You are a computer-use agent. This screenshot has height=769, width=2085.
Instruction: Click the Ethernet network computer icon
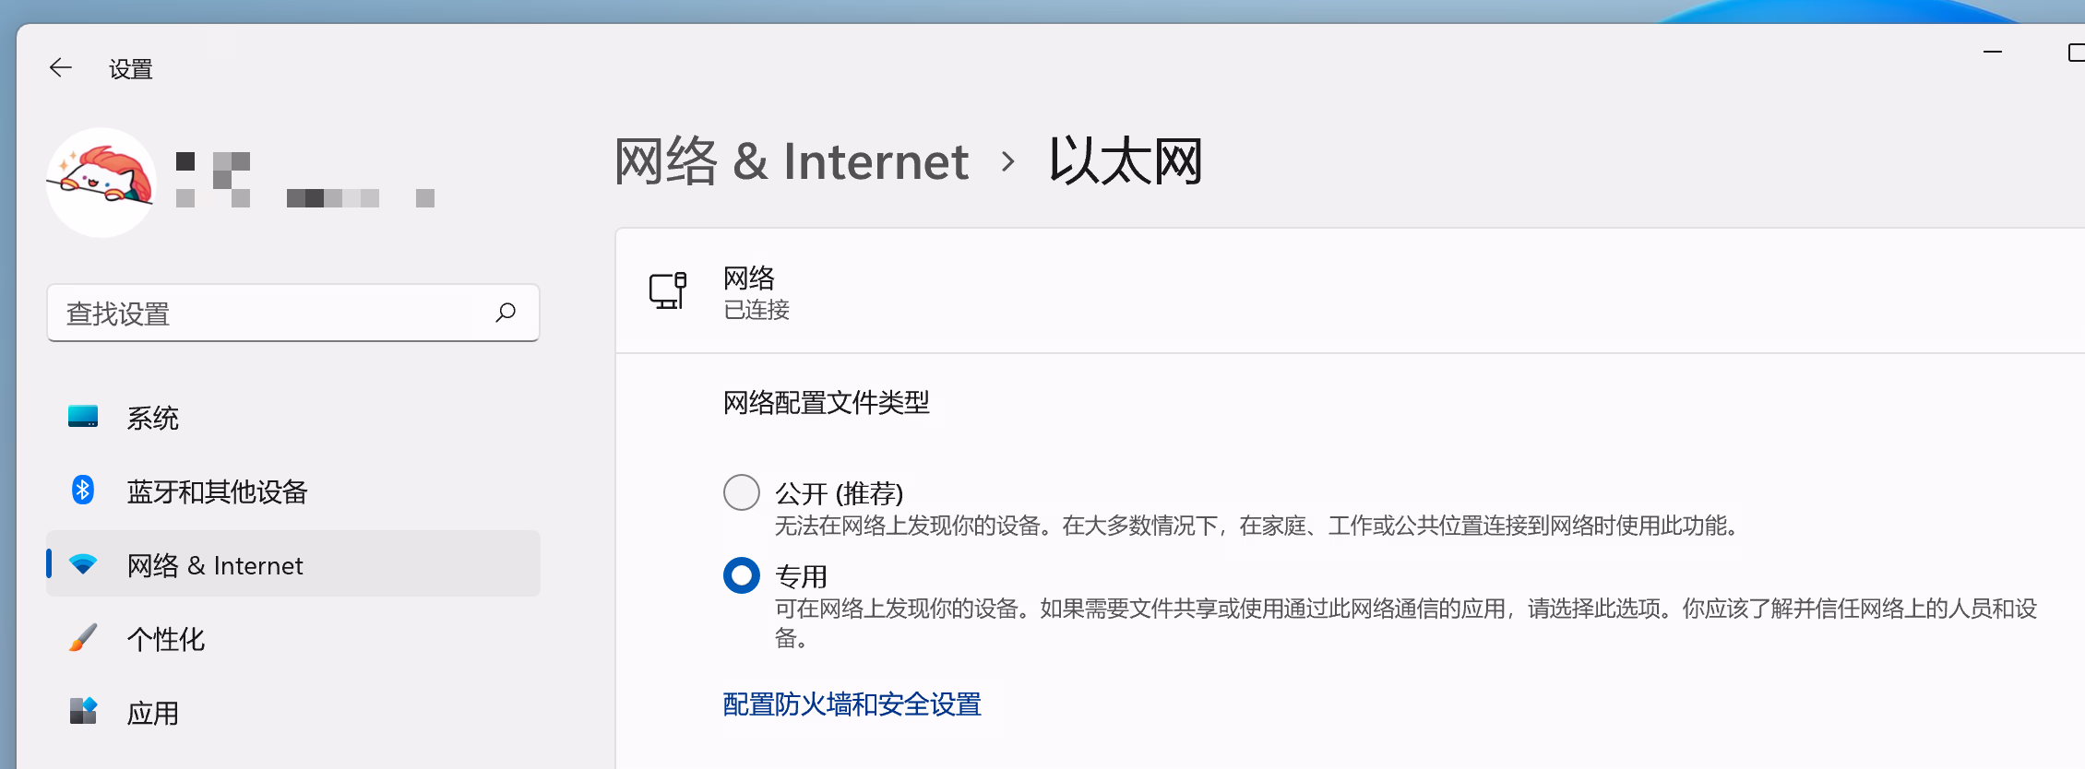(x=668, y=291)
